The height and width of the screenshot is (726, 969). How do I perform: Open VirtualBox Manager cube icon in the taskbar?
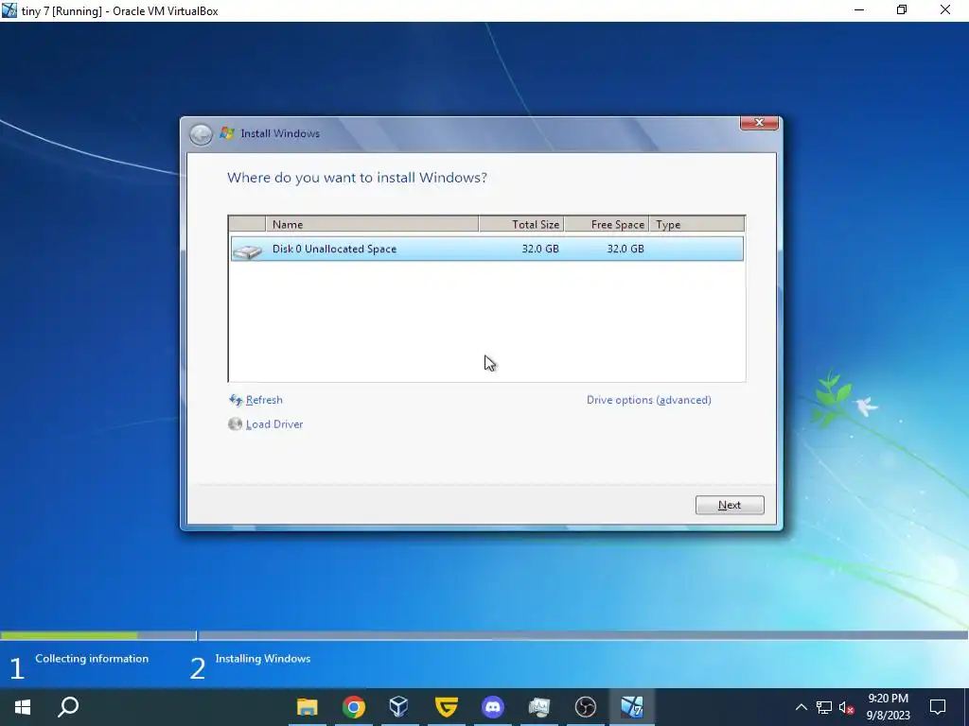click(399, 706)
